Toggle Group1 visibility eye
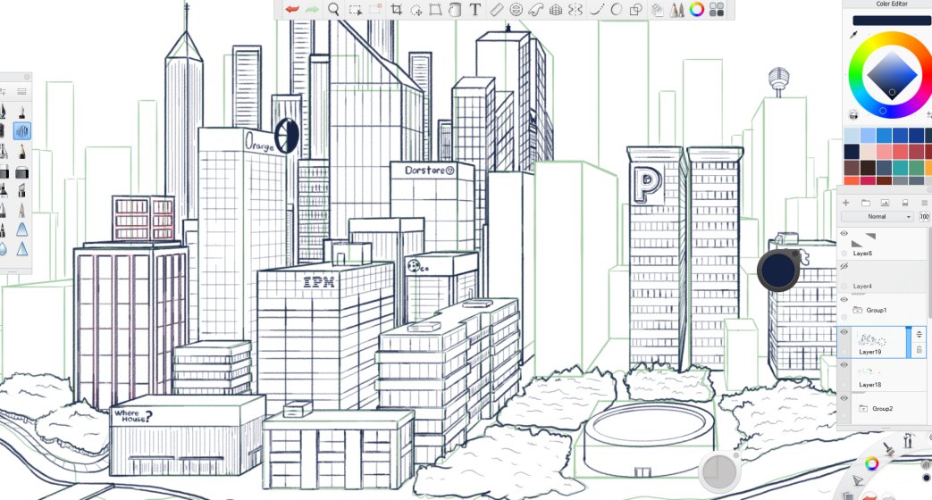This screenshot has height=500, width=932. pos(844,300)
